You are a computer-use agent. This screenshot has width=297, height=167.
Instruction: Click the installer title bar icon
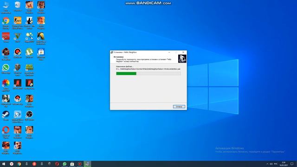coord(112,52)
